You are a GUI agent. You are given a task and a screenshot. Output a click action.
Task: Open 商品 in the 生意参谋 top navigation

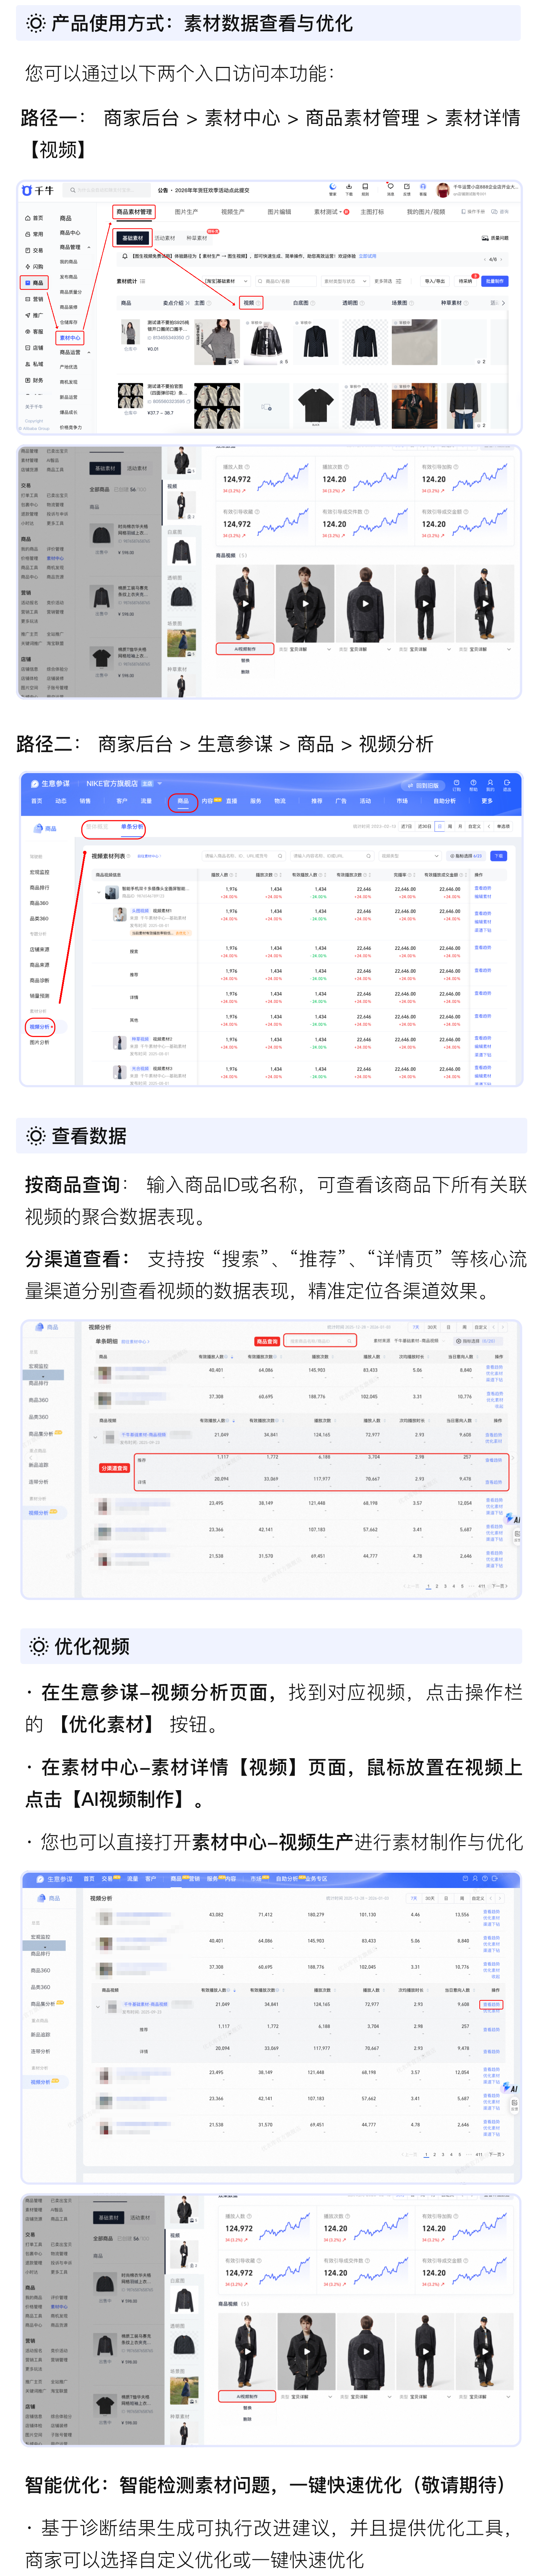click(x=183, y=801)
